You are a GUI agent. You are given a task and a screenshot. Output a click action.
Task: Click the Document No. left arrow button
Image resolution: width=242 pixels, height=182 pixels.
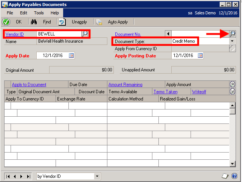point(168,34)
